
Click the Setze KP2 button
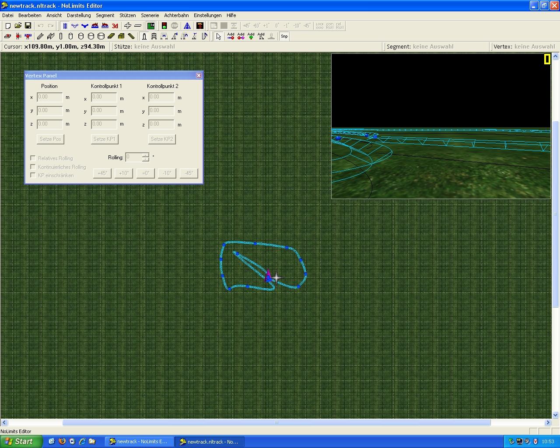click(x=162, y=139)
